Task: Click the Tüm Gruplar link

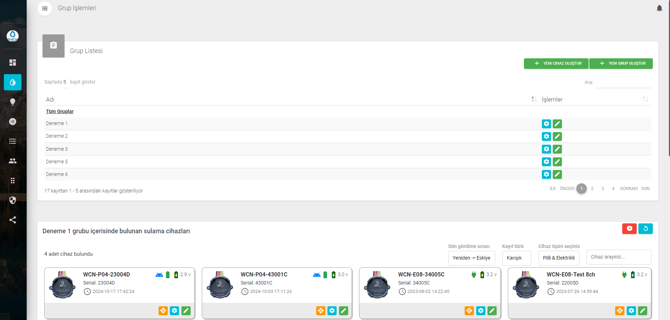Action: tap(60, 111)
